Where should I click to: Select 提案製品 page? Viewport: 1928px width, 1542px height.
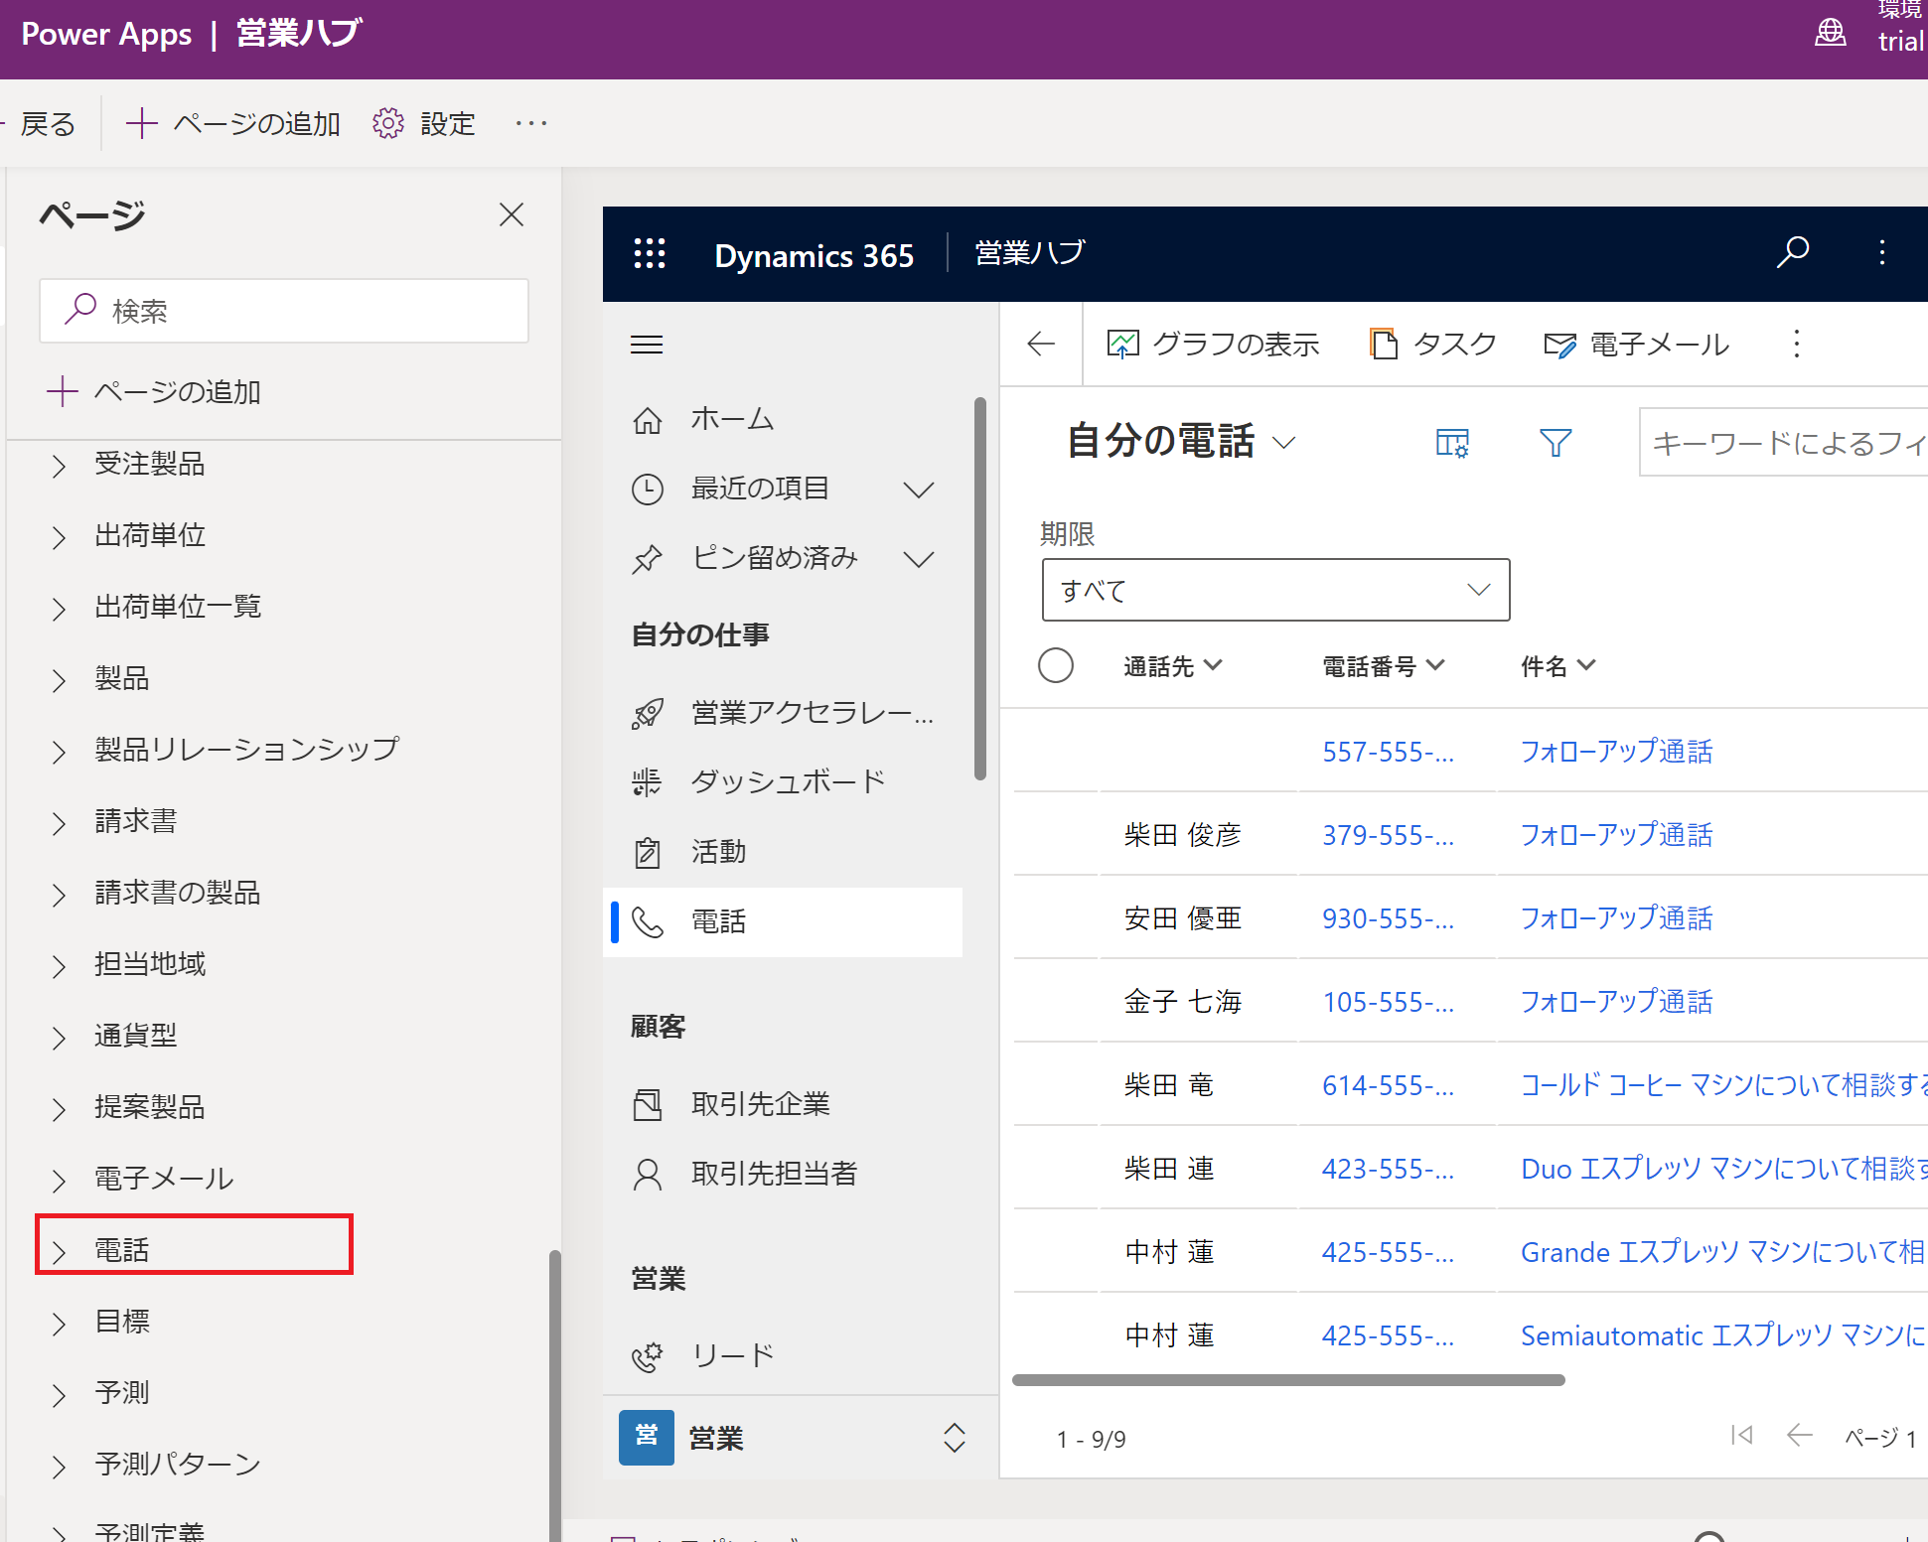pos(150,1107)
